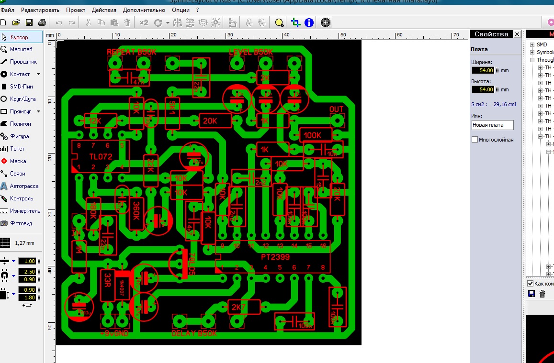Uncheck the 'Как ком' checkbox
Viewport: 554px width, 363px height.
531,284
